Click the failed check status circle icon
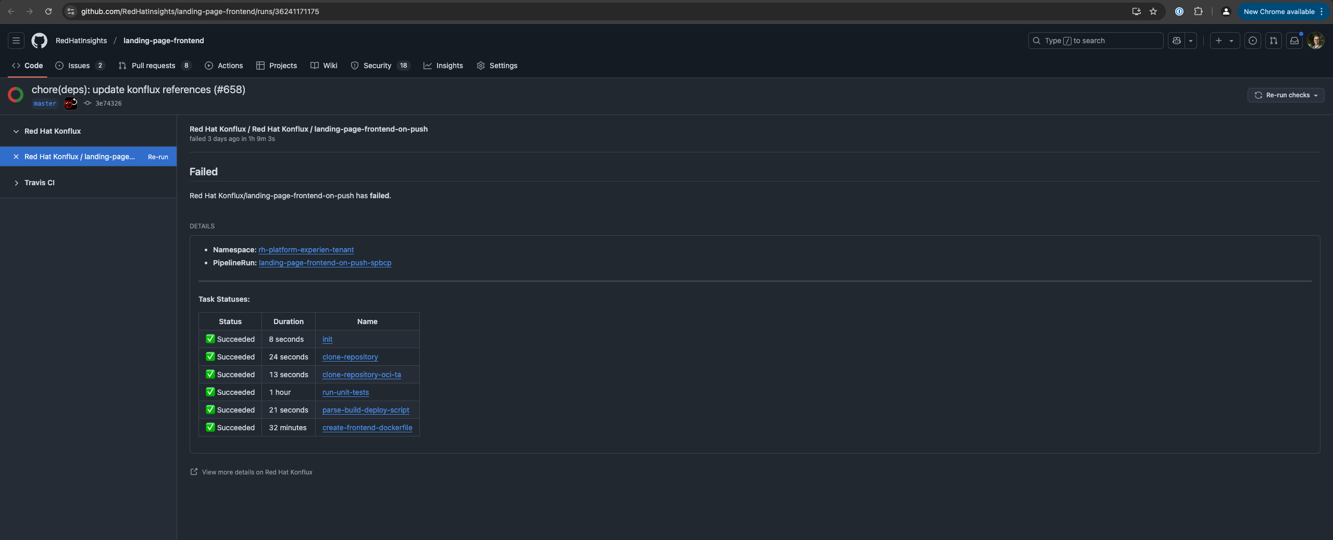The image size is (1333, 540). click(x=16, y=95)
